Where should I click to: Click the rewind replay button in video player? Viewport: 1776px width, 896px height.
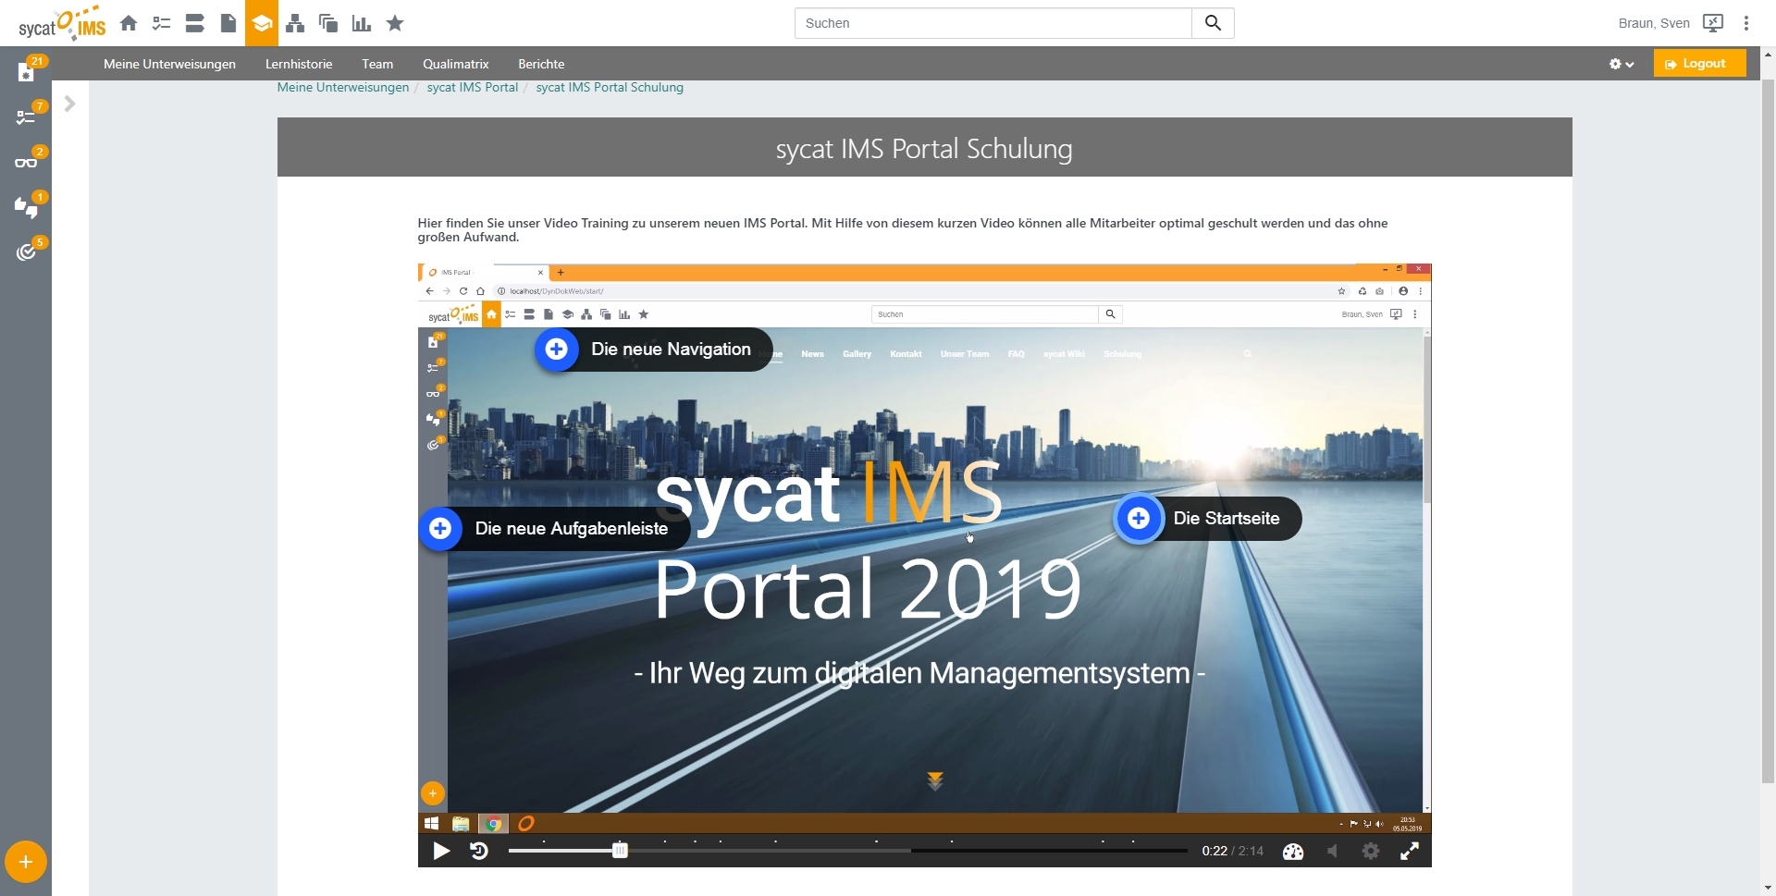click(x=479, y=851)
